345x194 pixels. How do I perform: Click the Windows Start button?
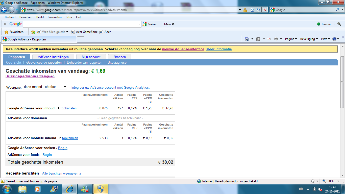tap(7, 189)
